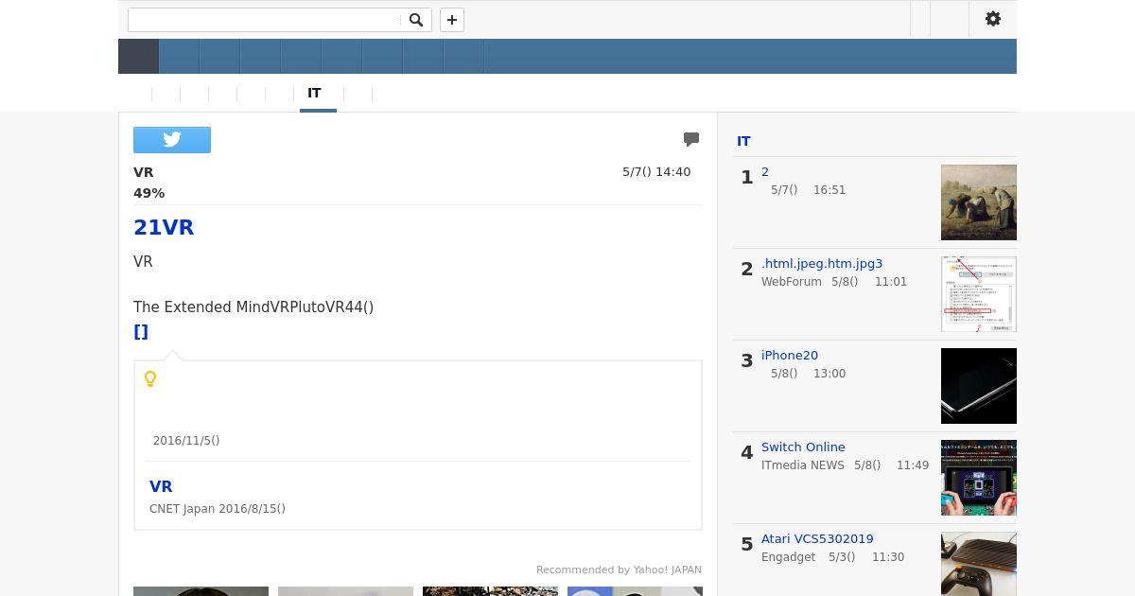
Task: Open the iPhone20 ranking article
Action: [x=790, y=356]
